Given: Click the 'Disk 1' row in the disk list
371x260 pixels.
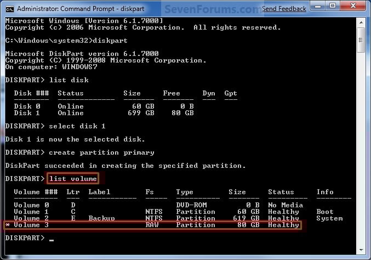Looking at the screenshot, I should coord(104,112).
